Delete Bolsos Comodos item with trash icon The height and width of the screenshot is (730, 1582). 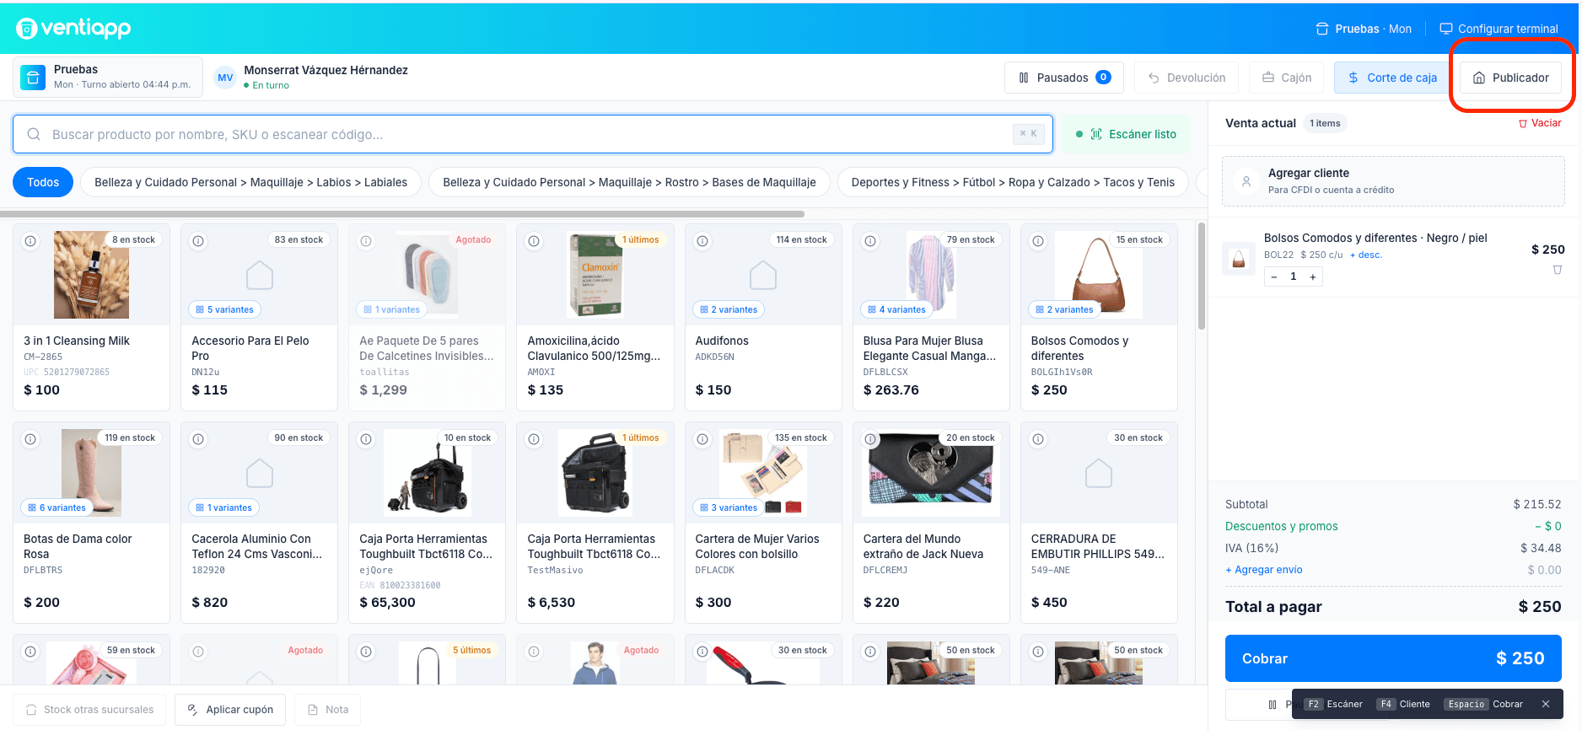click(1558, 270)
